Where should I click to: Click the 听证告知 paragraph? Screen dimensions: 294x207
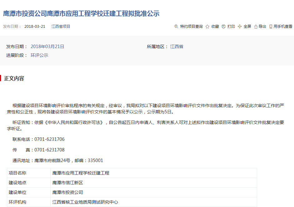click(146, 126)
